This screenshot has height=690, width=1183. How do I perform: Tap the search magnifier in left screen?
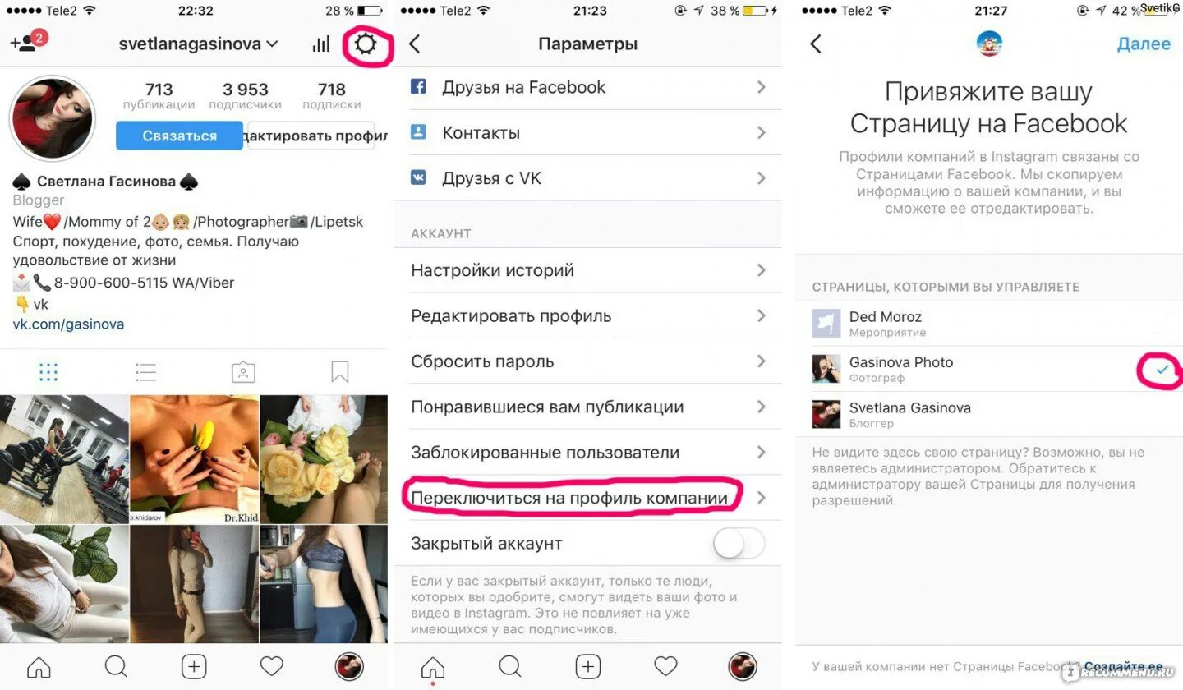[116, 666]
